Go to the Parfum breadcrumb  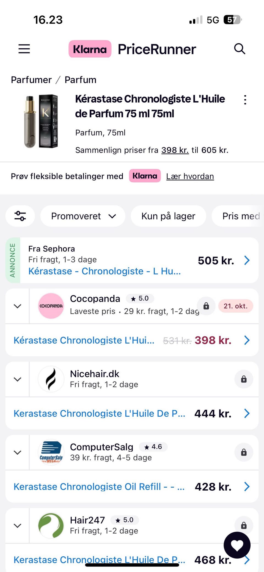tap(80, 80)
